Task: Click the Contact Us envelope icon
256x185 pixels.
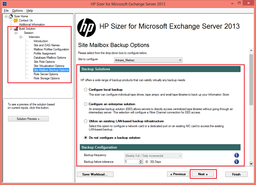Action: pyautogui.click(x=16, y=20)
